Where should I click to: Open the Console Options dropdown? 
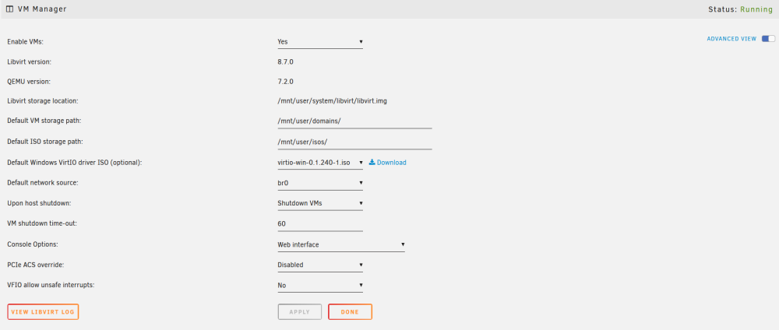point(341,244)
